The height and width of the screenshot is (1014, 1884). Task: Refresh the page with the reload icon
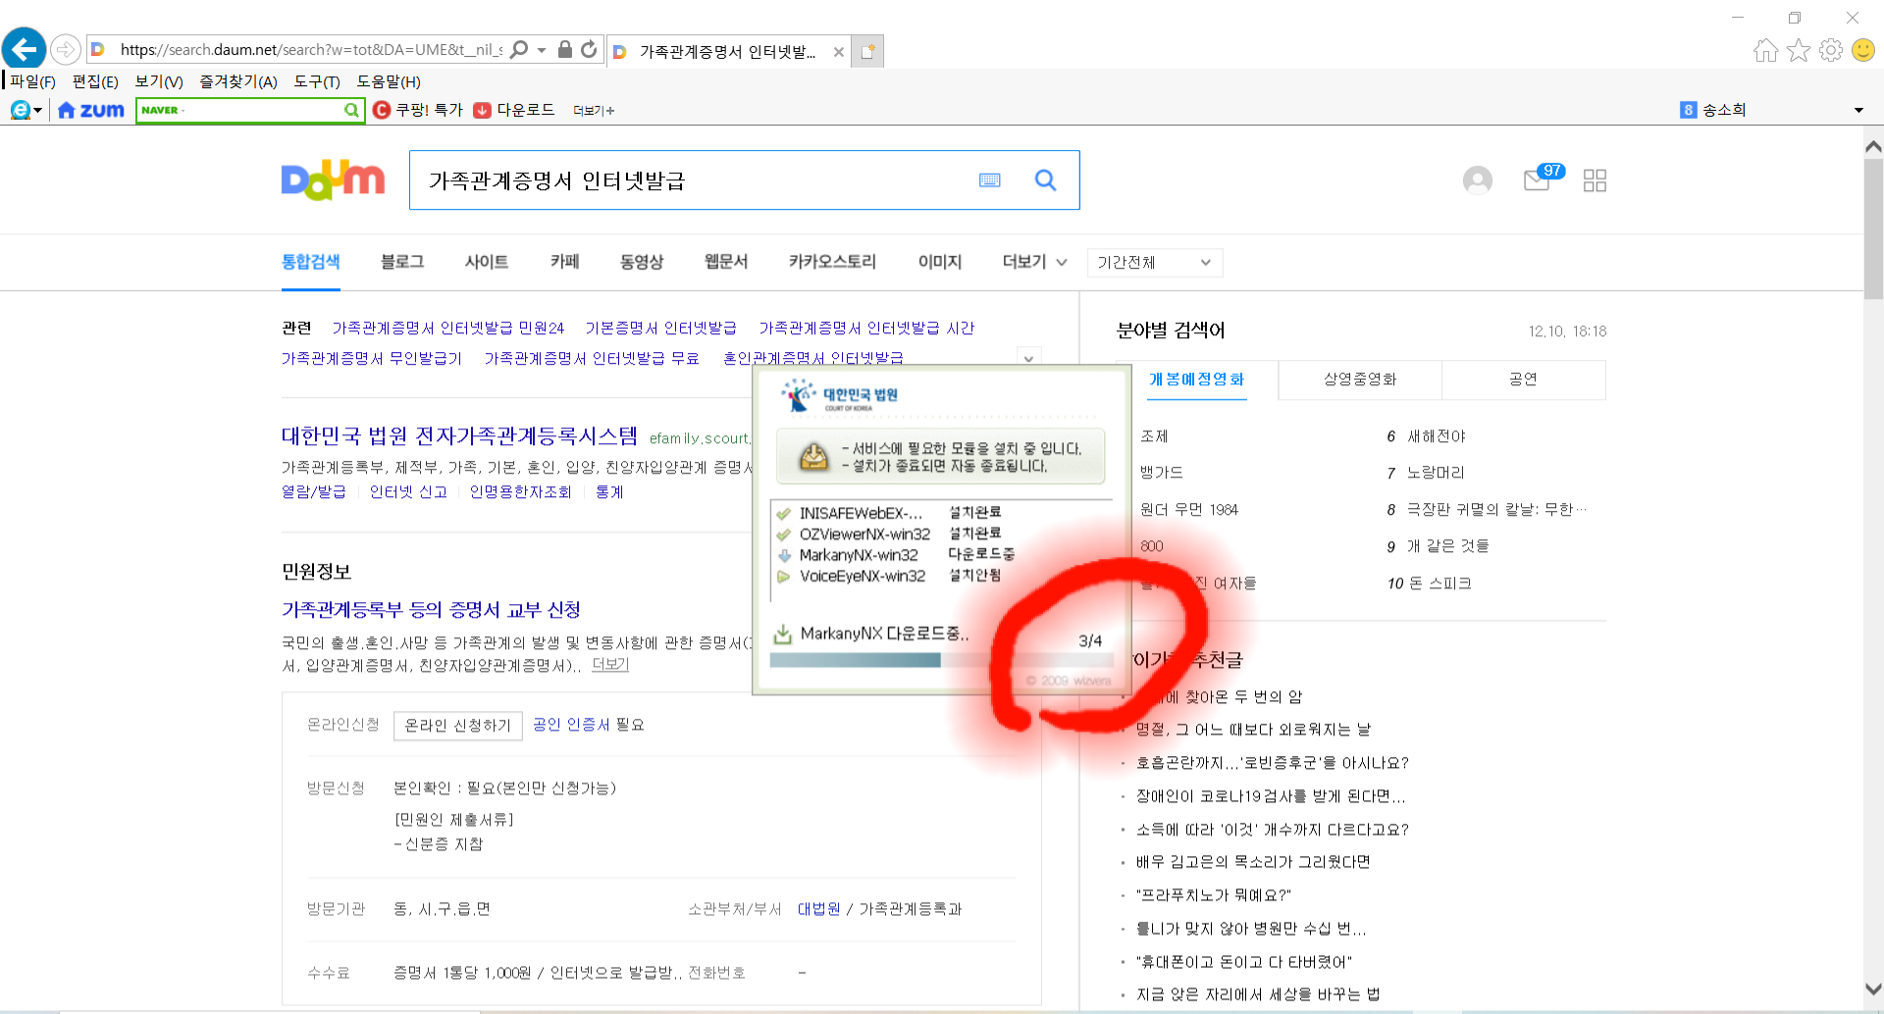pos(589,49)
